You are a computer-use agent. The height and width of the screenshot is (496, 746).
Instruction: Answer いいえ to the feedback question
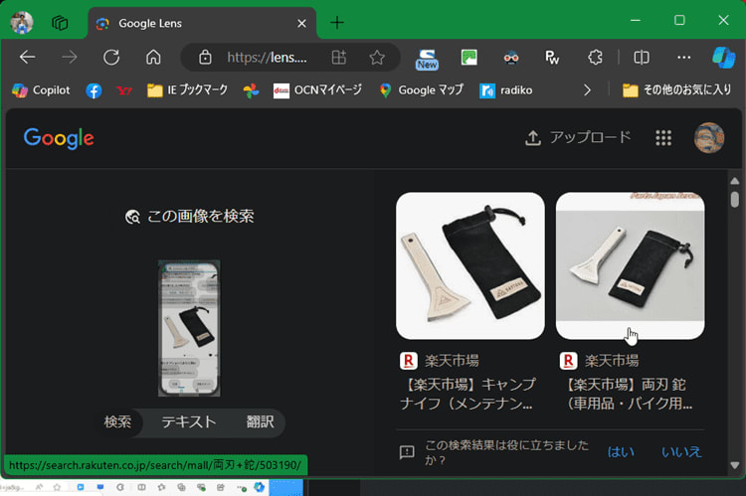(x=681, y=451)
